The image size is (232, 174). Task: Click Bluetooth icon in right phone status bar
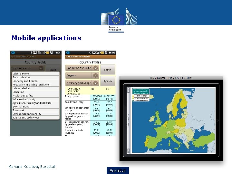90,53
